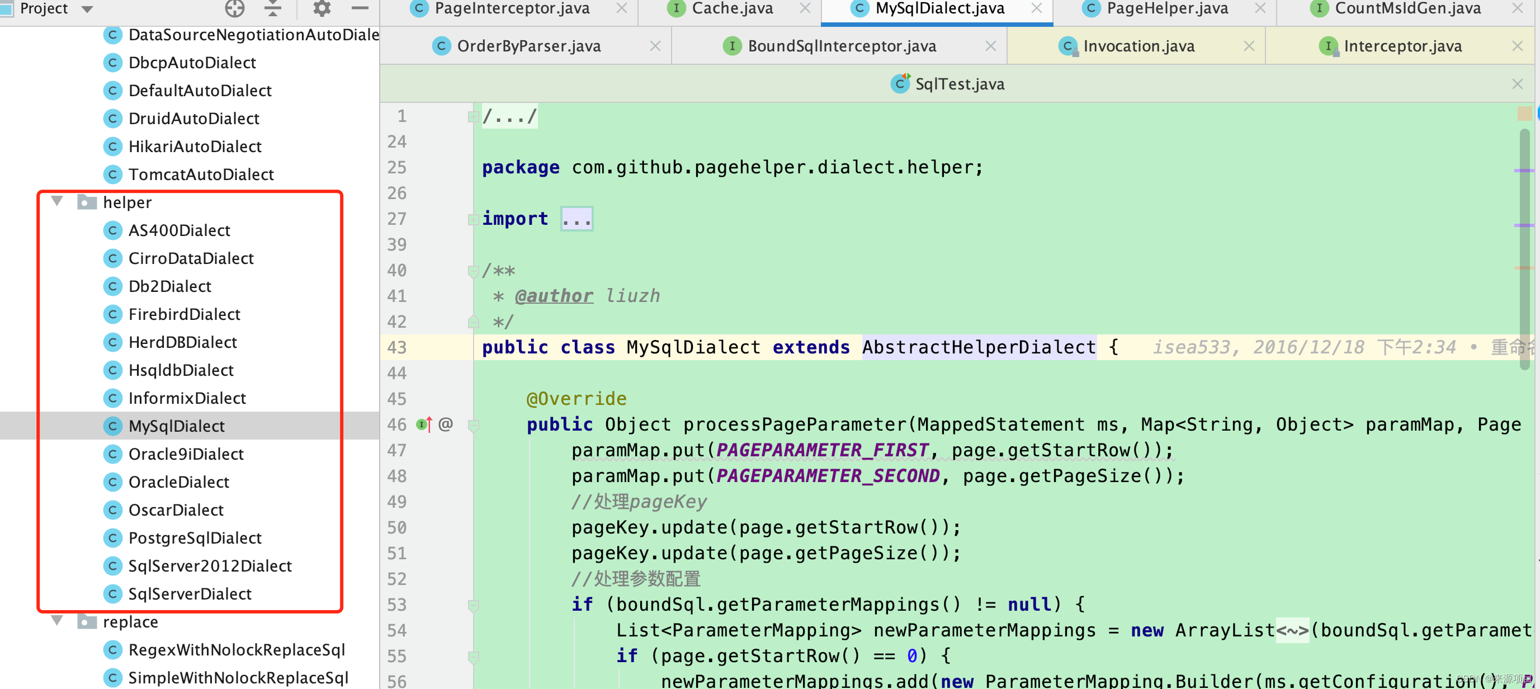The width and height of the screenshot is (1540, 689).
Task: Open project panel settings gear
Action: [322, 8]
